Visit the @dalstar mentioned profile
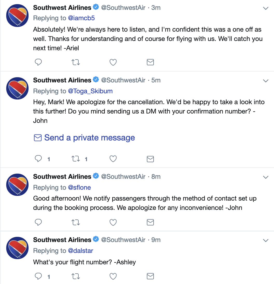274x284 pixels. click(80, 251)
